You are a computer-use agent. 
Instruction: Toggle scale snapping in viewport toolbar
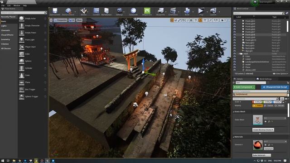211,20
